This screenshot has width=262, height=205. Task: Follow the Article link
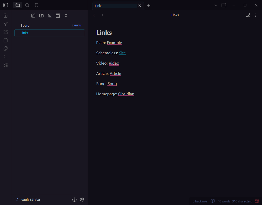pos(115,74)
